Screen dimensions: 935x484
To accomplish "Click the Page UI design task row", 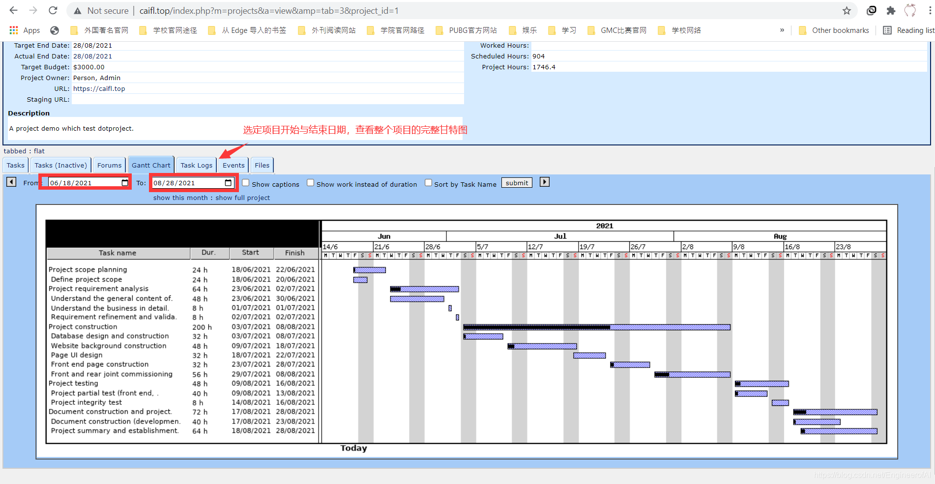I will tap(183, 355).
